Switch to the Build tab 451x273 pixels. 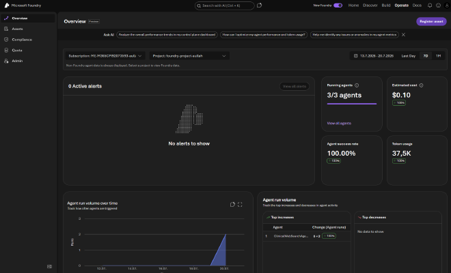tap(386, 5)
